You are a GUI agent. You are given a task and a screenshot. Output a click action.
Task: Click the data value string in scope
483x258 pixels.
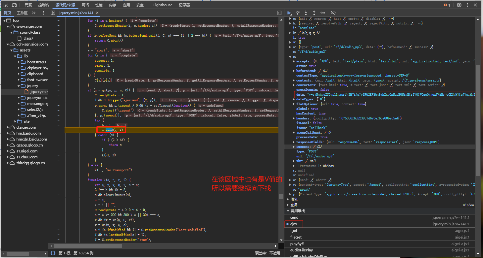point(392,94)
